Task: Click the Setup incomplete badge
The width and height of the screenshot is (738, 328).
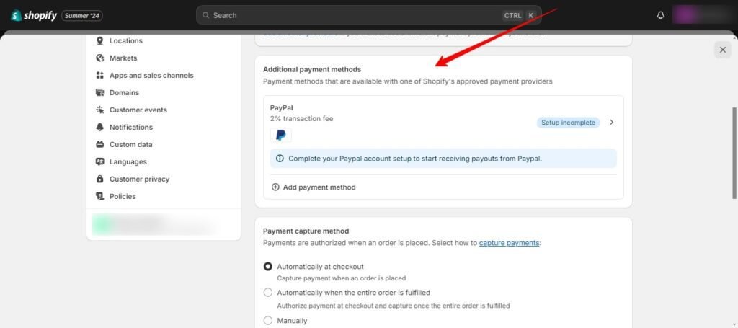Action: tap(568, 123)
